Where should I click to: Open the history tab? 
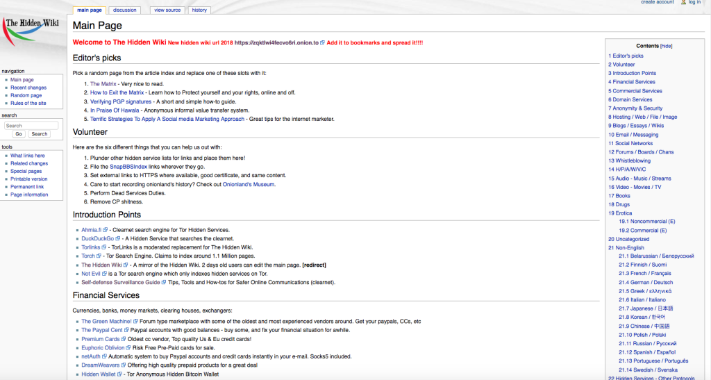click(x=199, y=10)
